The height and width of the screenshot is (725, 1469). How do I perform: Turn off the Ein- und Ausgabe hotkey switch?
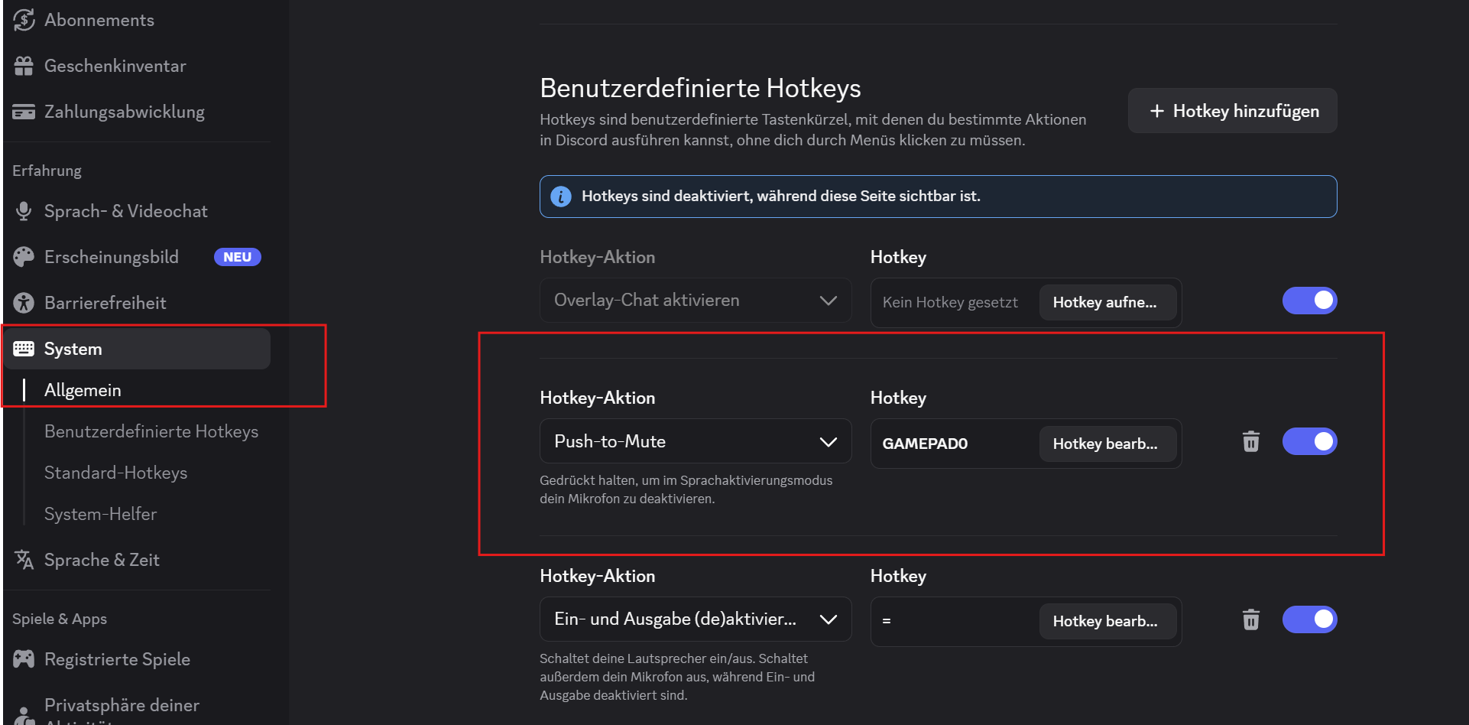[x=1310, y=619]
